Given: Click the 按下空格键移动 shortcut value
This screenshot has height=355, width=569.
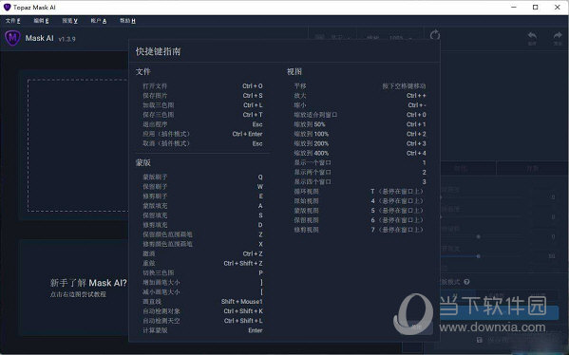Looking at the screenshot, I should 404,86.
